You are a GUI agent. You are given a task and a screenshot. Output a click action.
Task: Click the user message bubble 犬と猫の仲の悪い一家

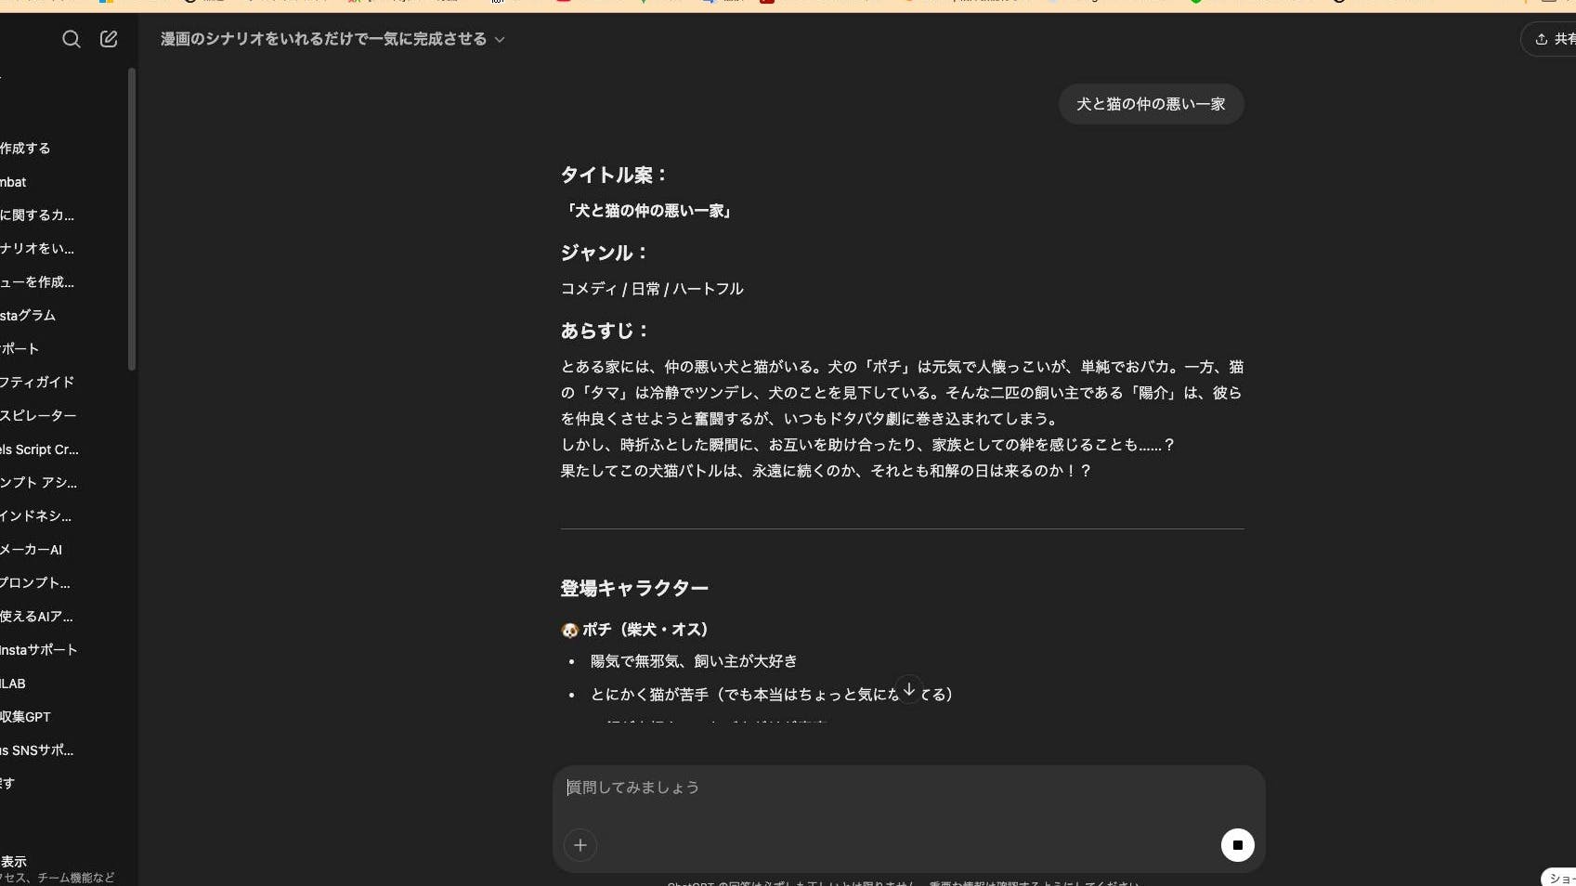(1151, 104)
